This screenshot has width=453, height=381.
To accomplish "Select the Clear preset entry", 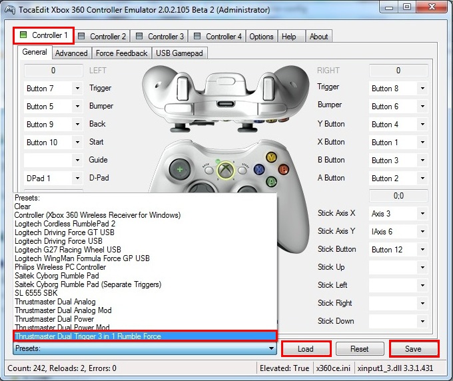I will point(23,206).
